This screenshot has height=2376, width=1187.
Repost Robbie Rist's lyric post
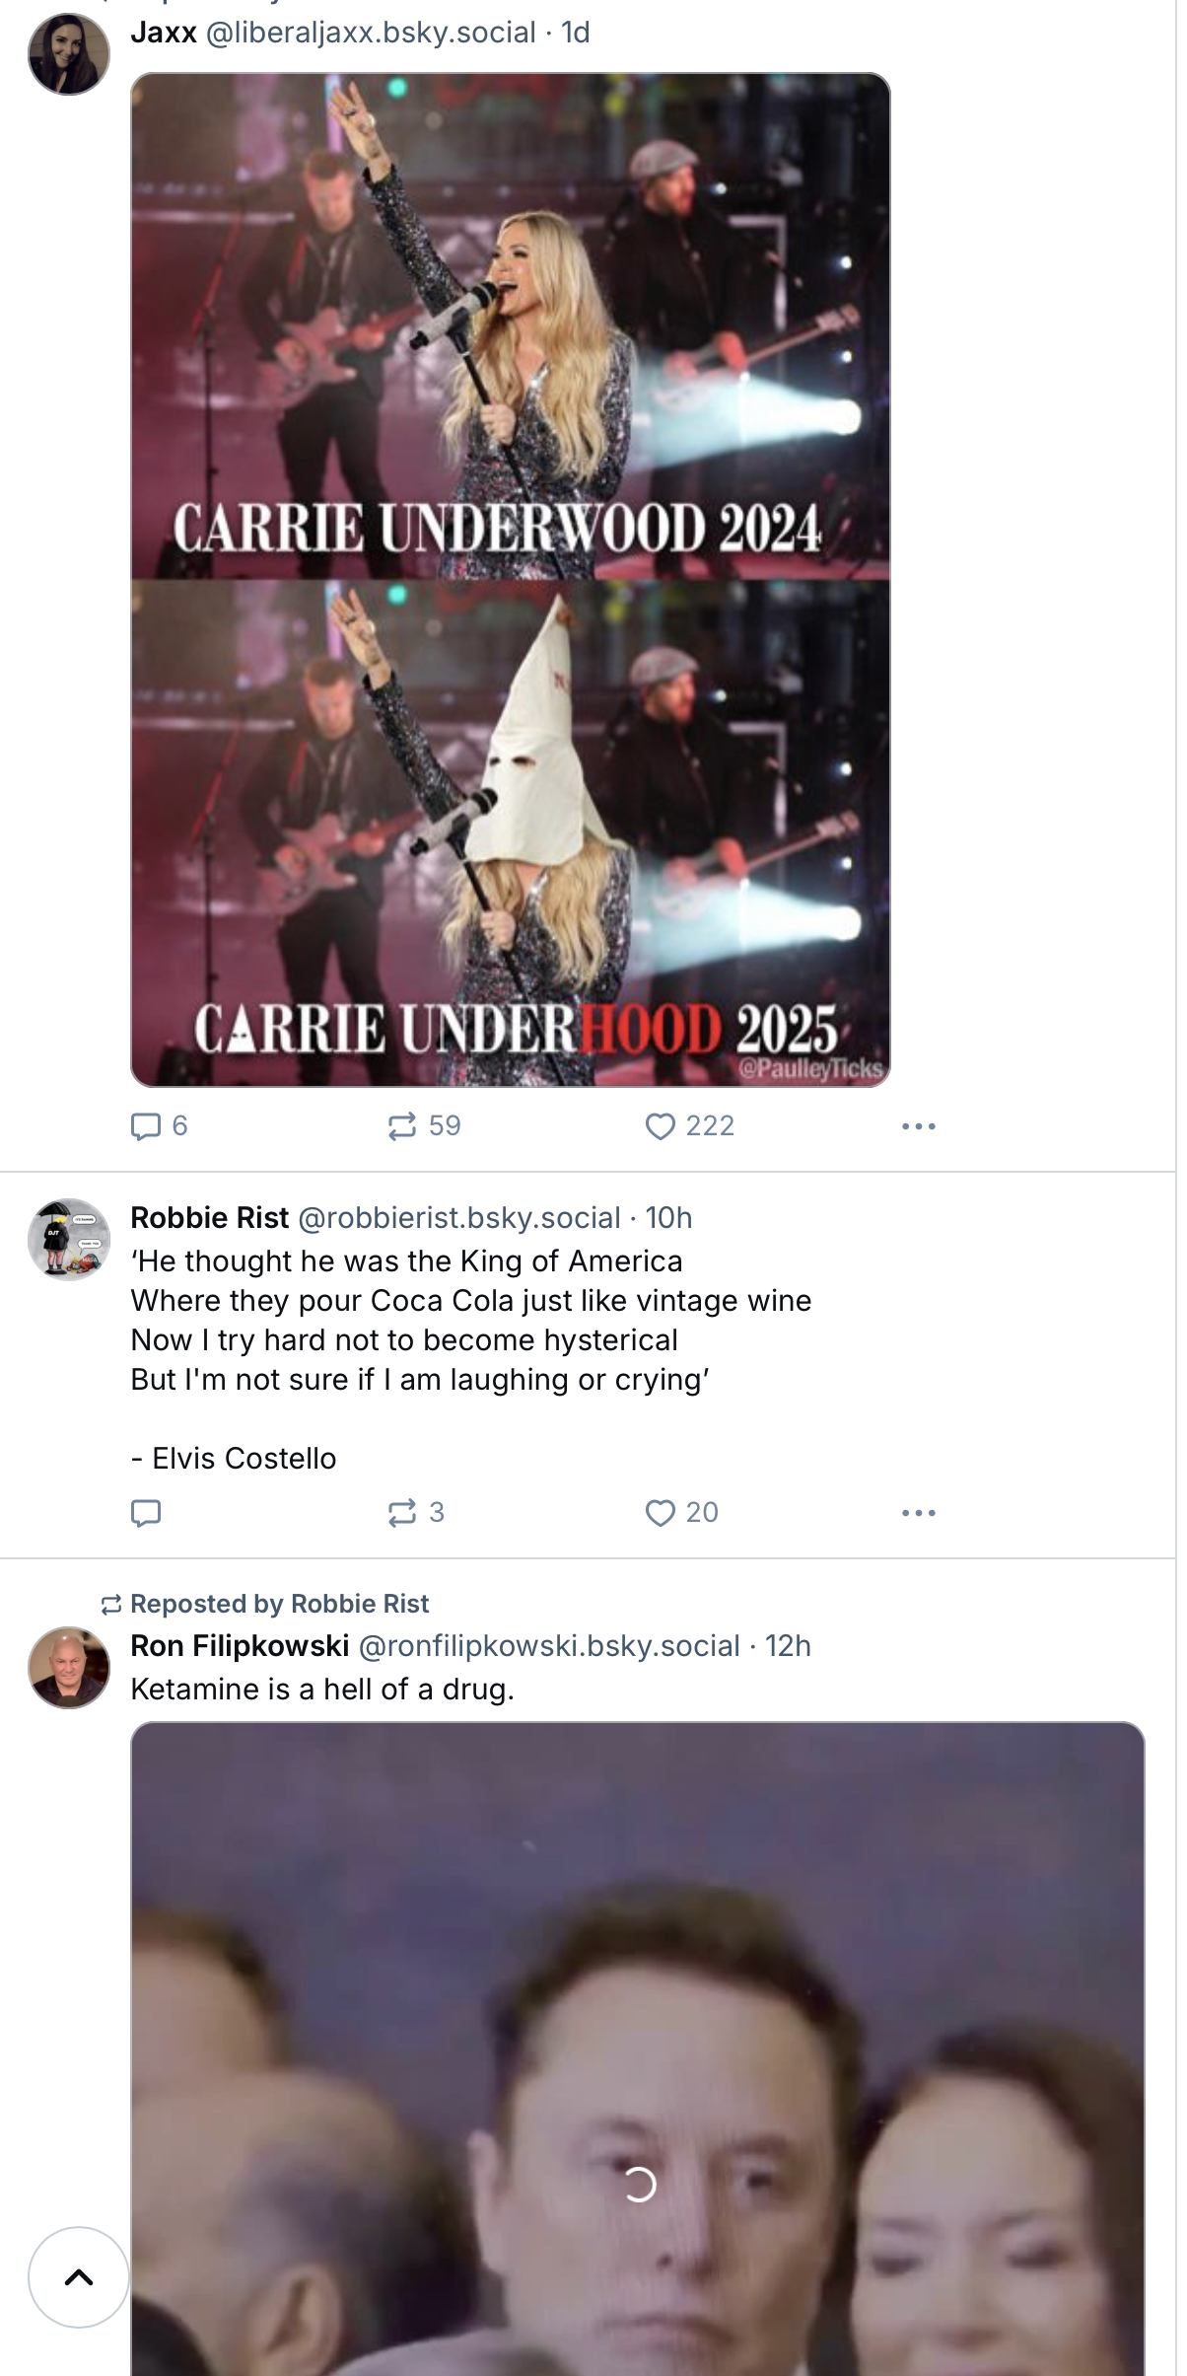point(402,1512)
